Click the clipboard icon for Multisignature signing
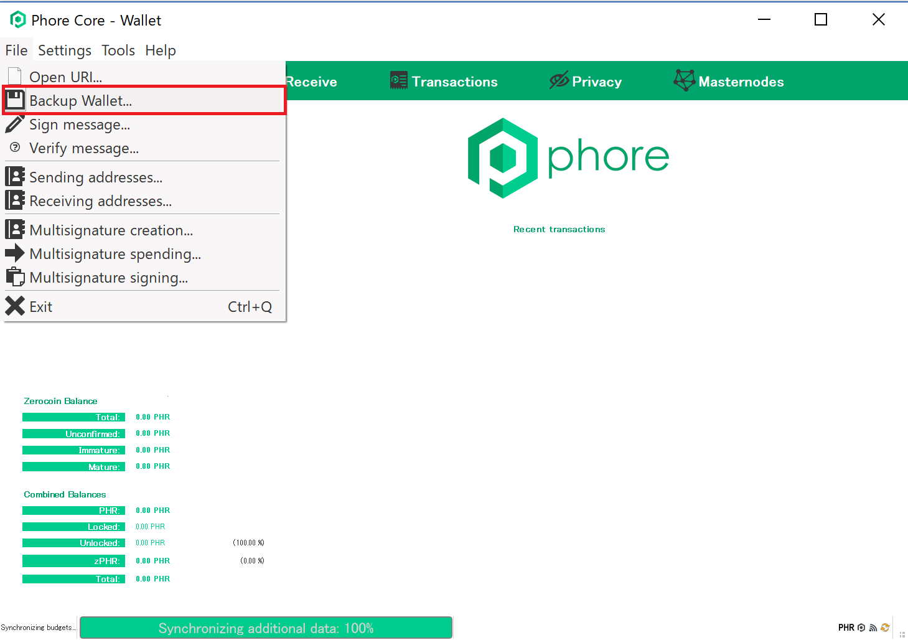Viewport: 908px width, 640px height. click(15, 277)
